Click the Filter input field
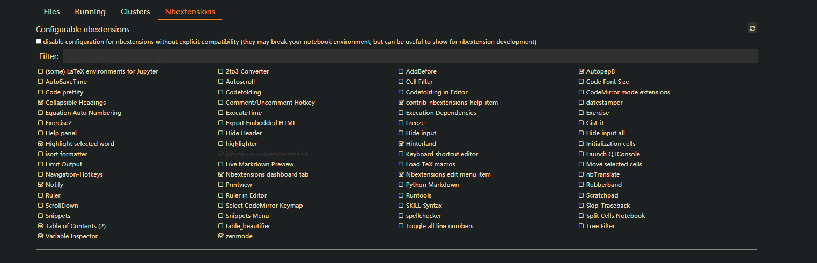 [x=410, y=56]
